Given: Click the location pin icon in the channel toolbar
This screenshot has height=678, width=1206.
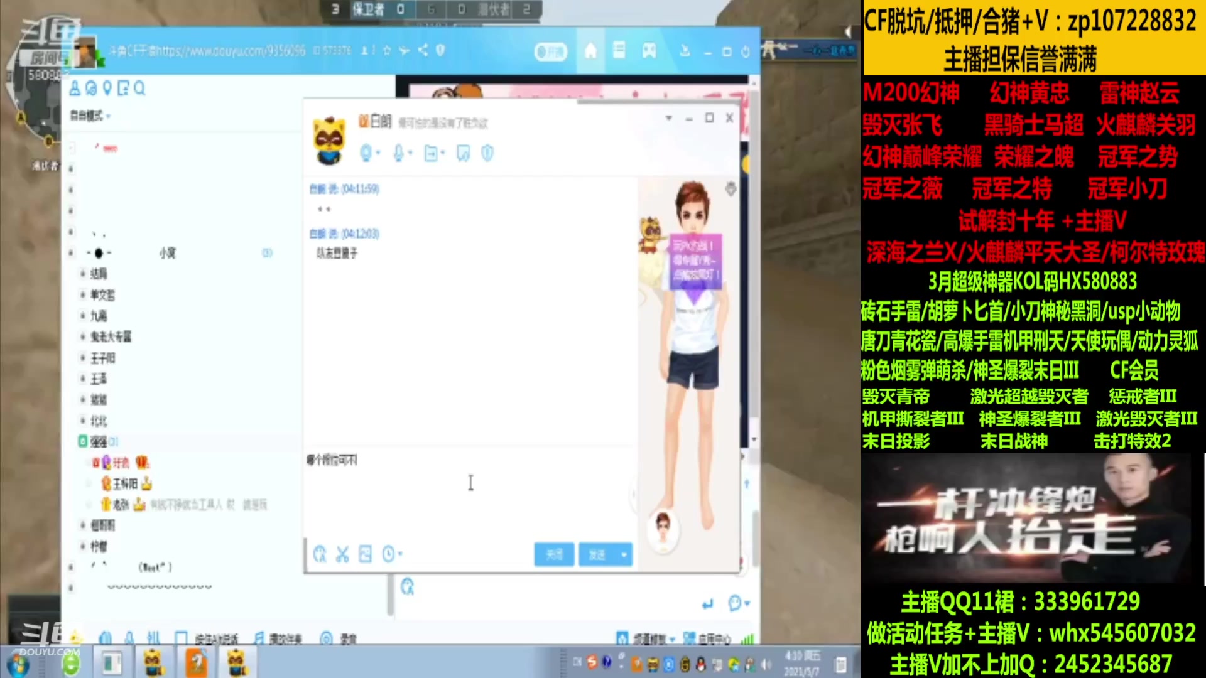Looking at the screenshot, I should coord(107,89).
